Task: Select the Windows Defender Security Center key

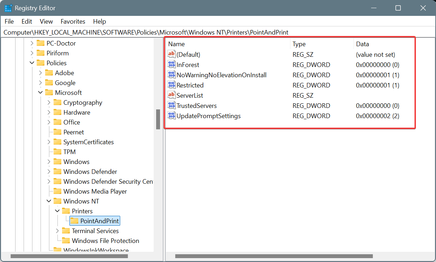Action: (108, 182)
